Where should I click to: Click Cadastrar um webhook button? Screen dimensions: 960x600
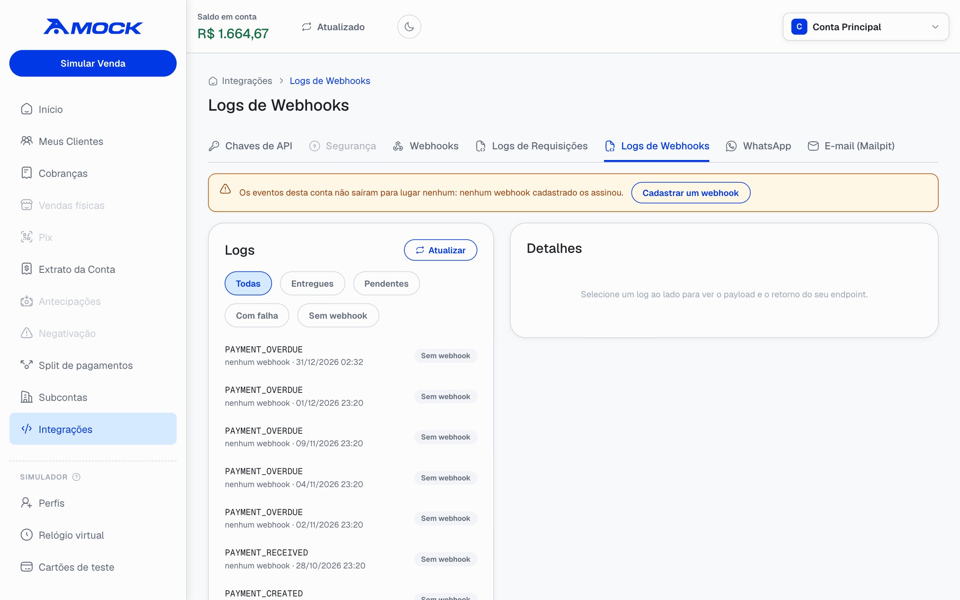691,193
